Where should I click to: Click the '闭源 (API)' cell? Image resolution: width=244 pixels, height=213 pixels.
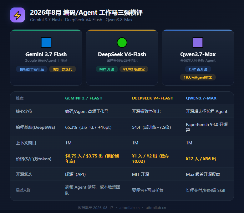[75, 174]
